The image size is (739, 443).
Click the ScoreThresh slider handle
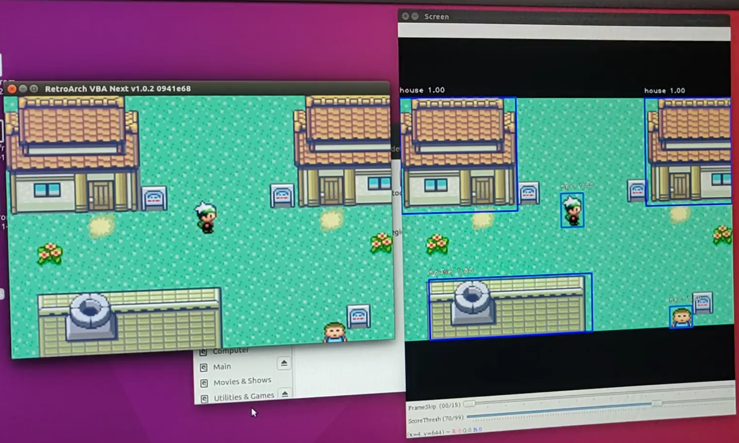click(656, 403)
